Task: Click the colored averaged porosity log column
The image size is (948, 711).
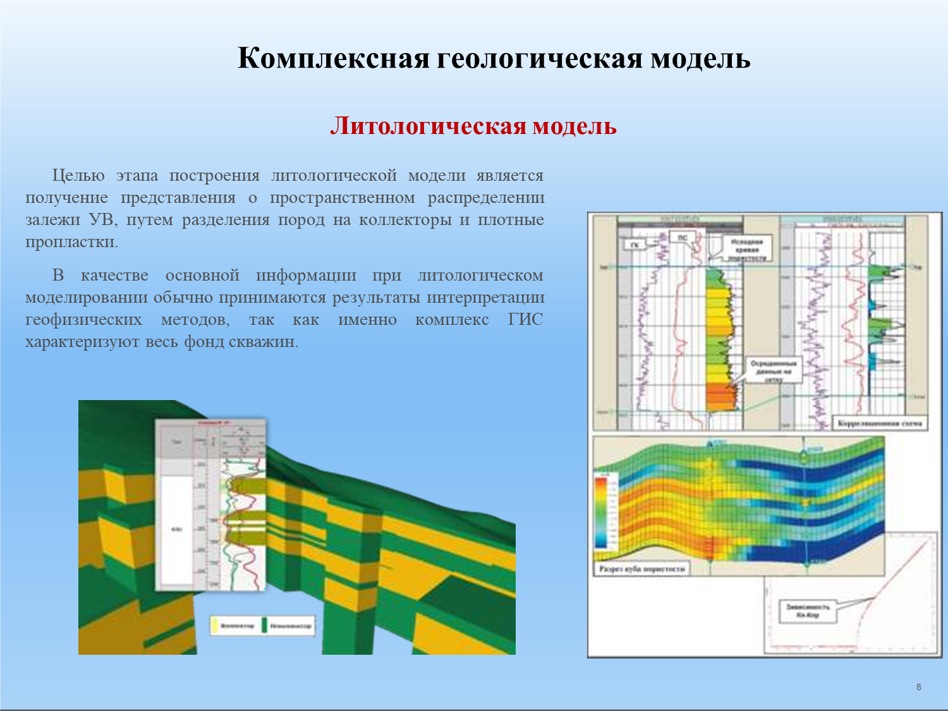Action: tap(720, 341)
